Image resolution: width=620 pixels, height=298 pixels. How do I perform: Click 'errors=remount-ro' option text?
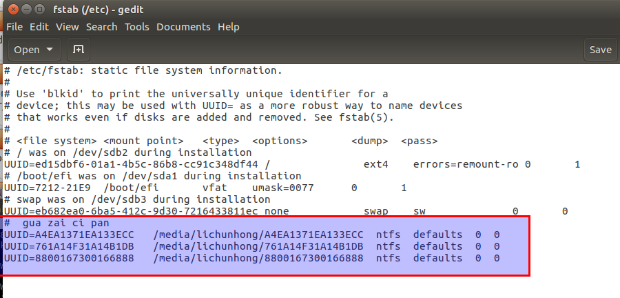pyautogui.click(x=466, y=164)
